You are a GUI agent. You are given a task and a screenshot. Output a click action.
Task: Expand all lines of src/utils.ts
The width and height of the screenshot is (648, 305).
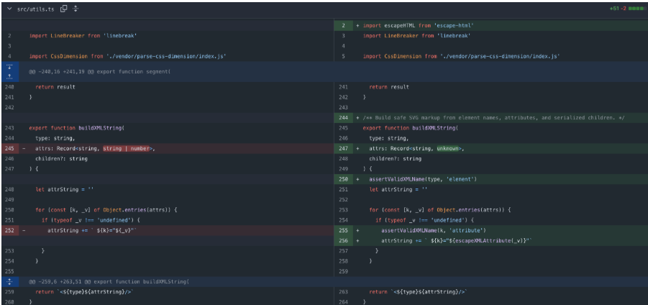click(x=76, y=9)
